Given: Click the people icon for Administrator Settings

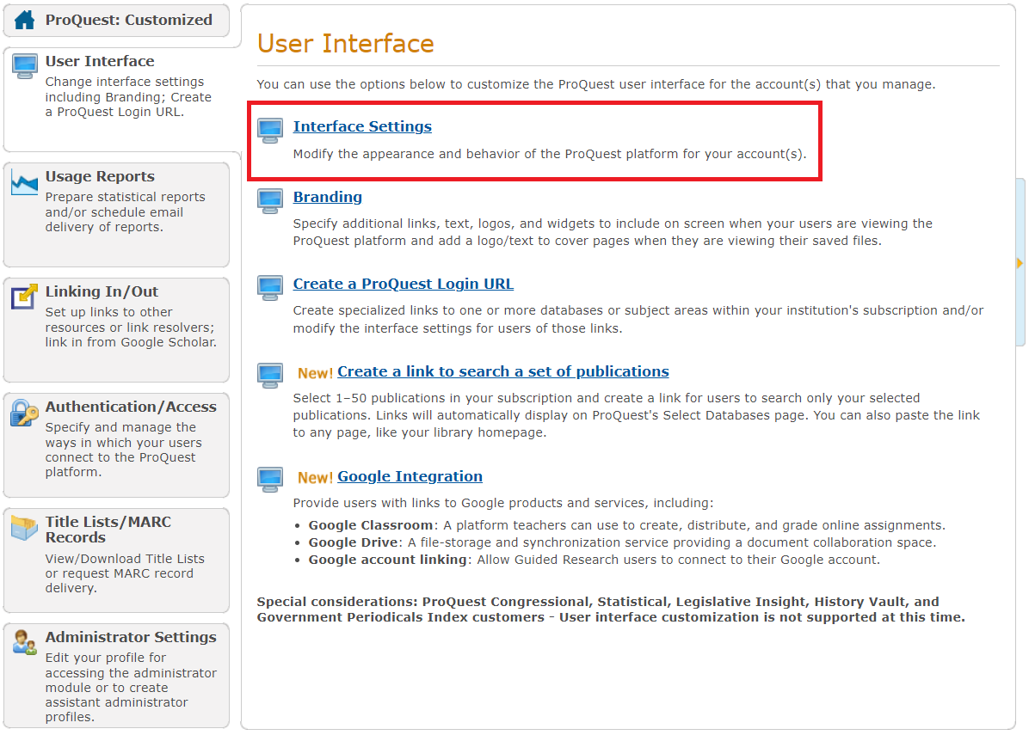Looking at the screenshot, I should [x=25, y=642].
